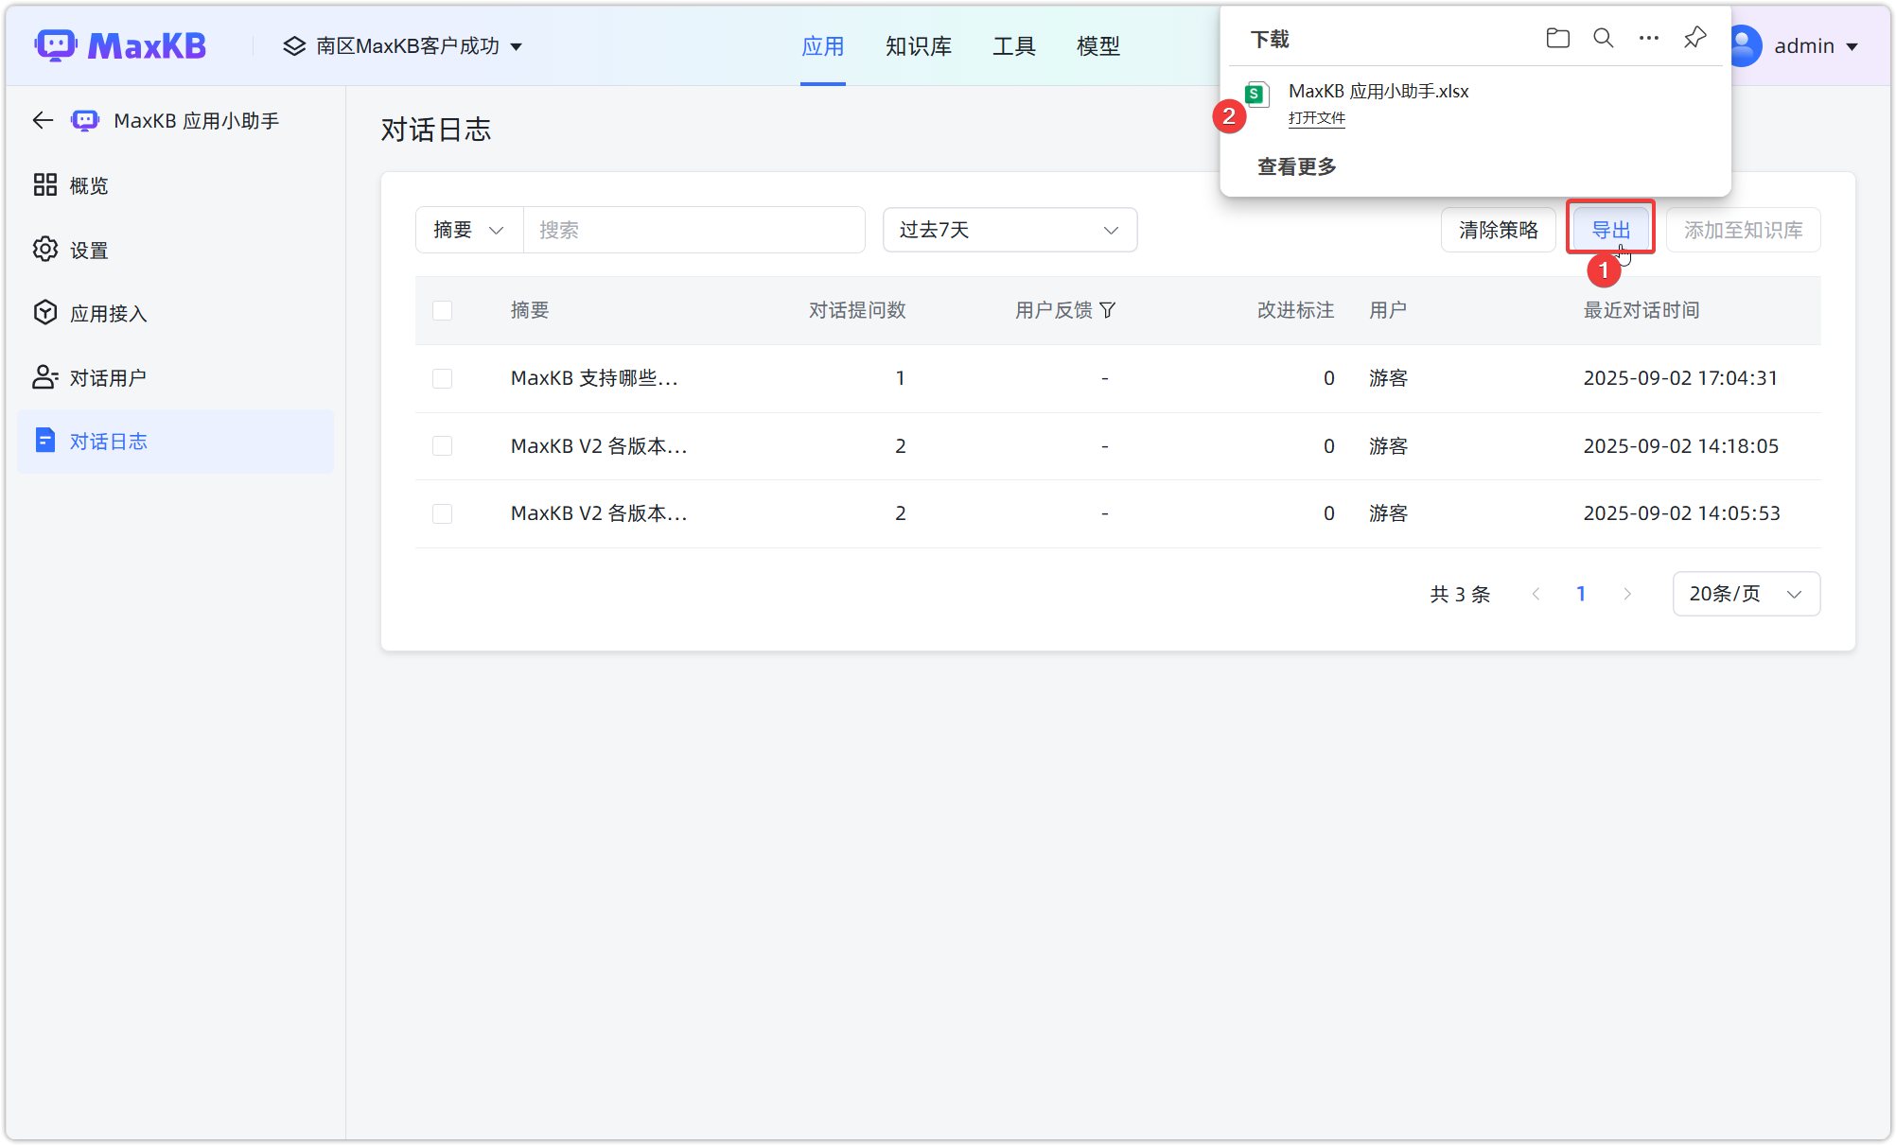Click the 导出 button

(x=1610, y=230)
